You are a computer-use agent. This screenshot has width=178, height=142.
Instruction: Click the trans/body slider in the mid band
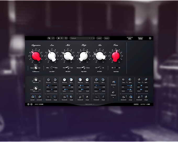click(68, 89)
